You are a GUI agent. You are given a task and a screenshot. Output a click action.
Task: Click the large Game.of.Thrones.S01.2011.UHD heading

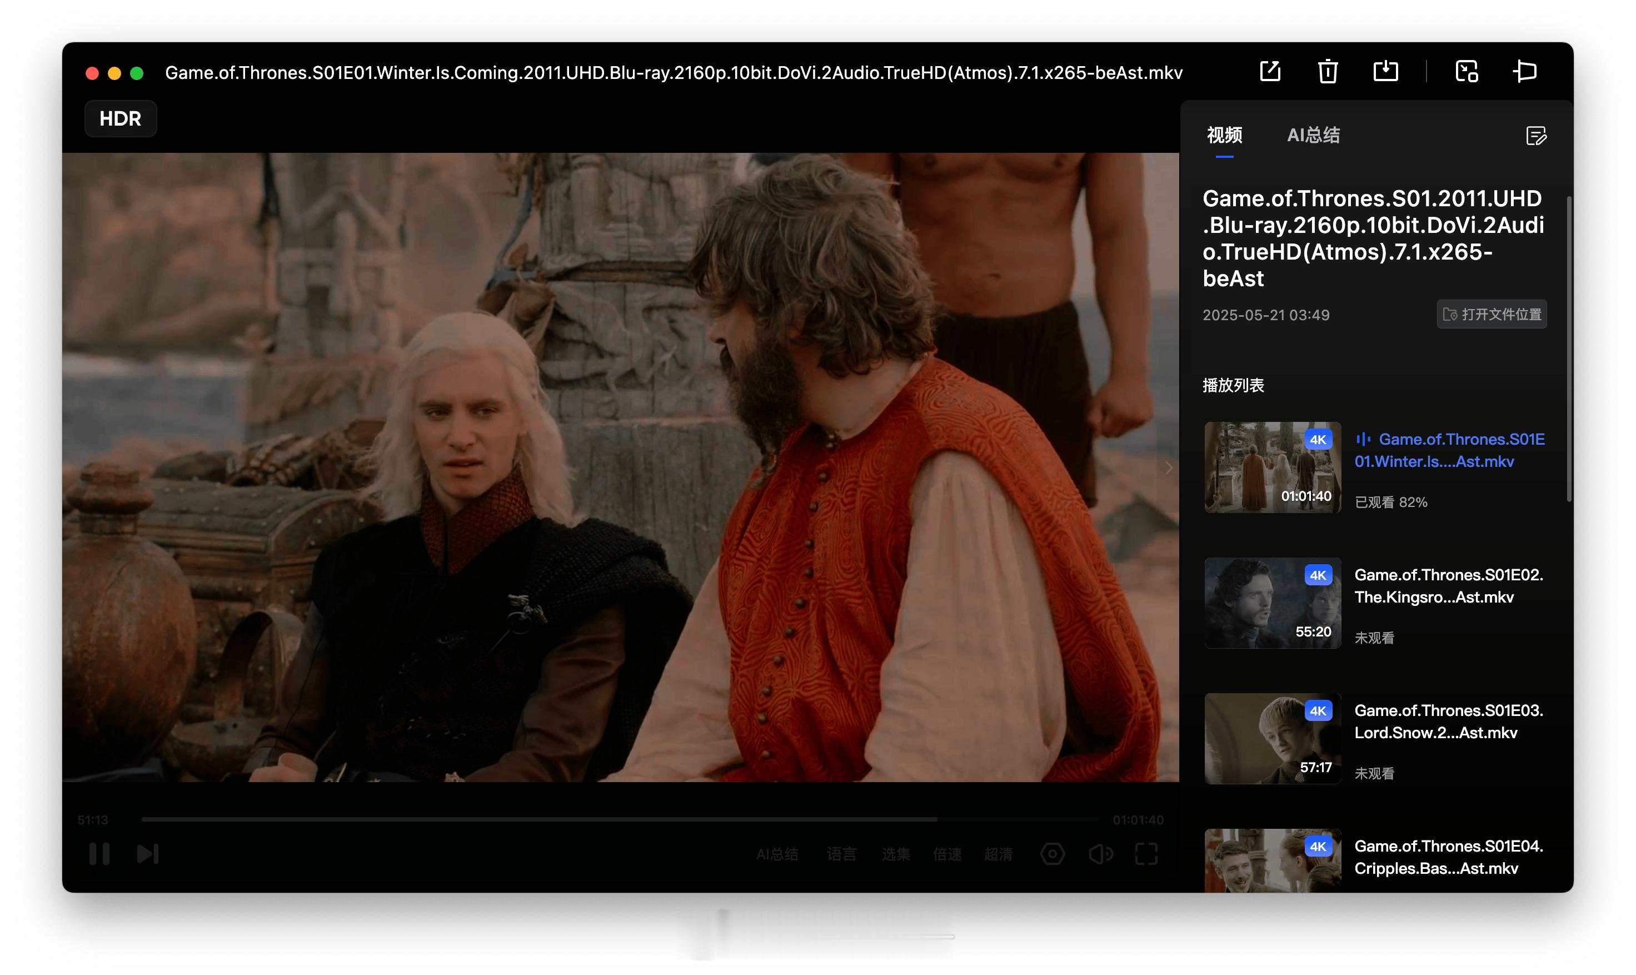pyautogui.click(x=1373, y=238)
